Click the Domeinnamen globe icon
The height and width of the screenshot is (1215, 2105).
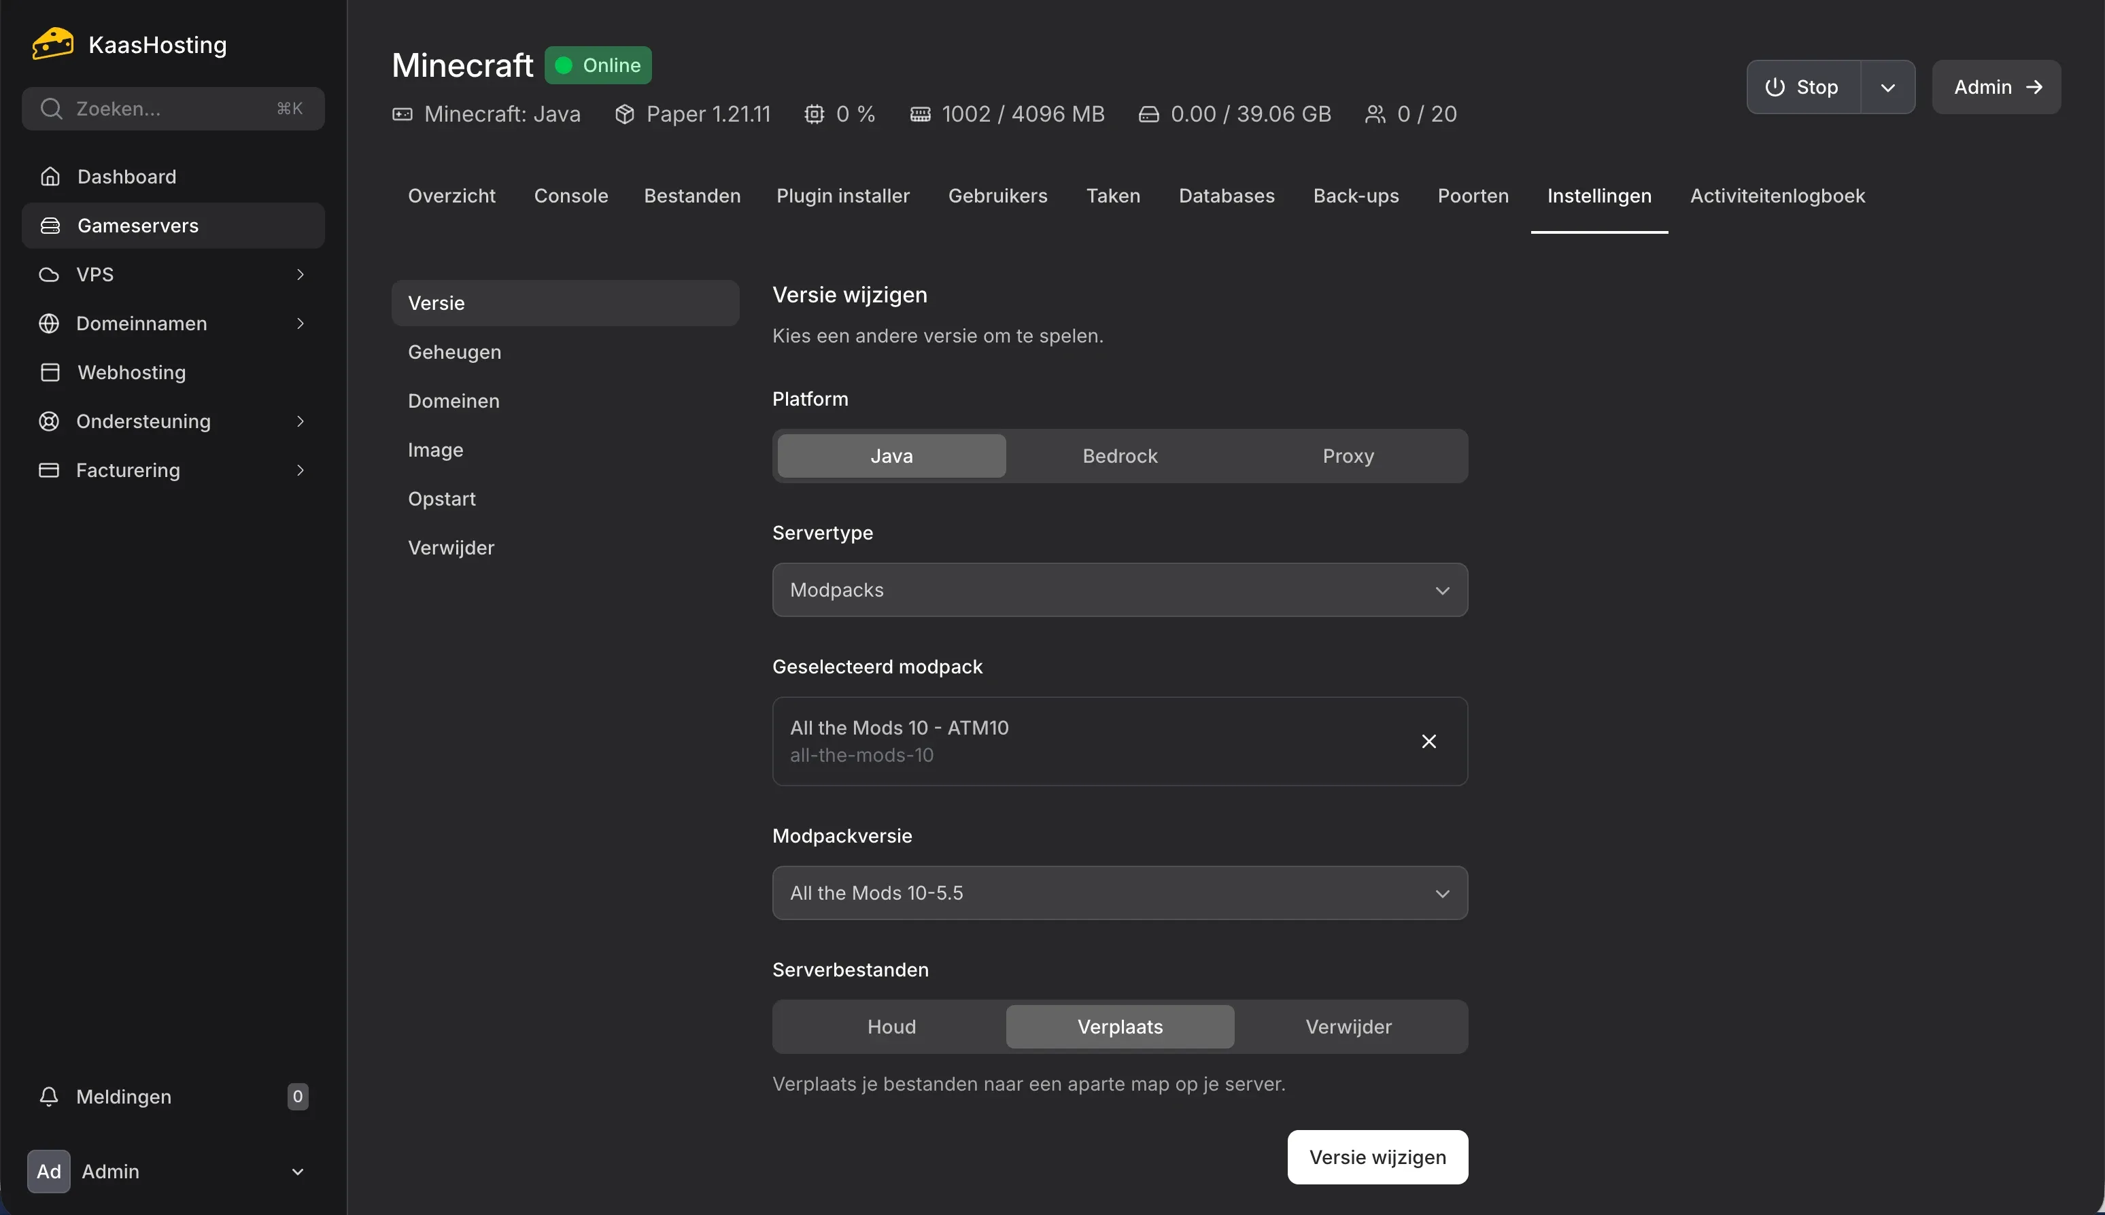[x=49, y=323]
